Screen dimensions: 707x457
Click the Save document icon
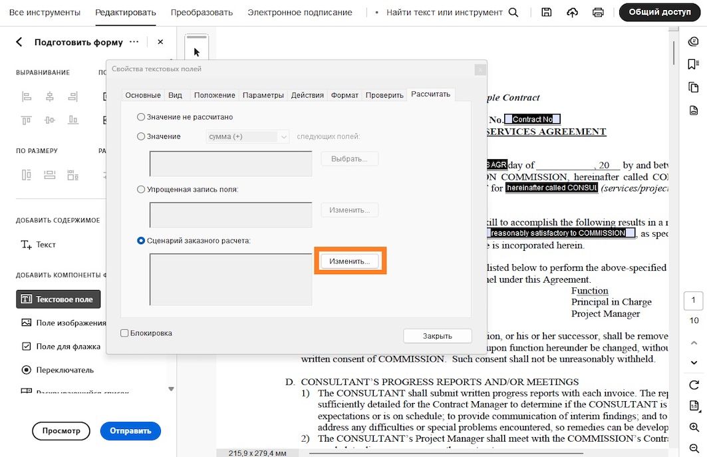[546, 12]
